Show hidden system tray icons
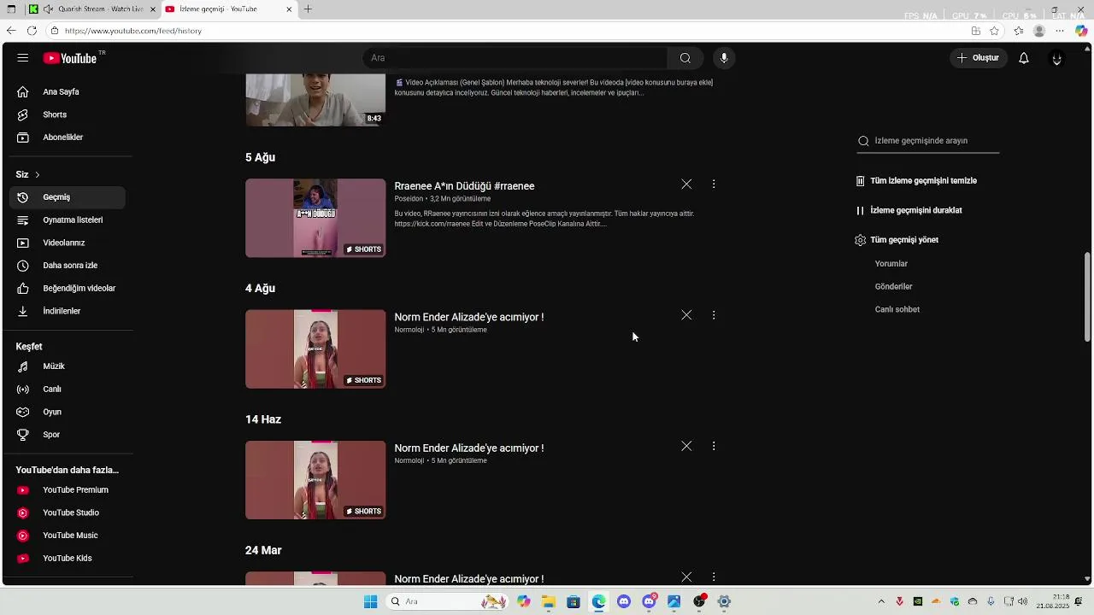 [x=882, y=601]
